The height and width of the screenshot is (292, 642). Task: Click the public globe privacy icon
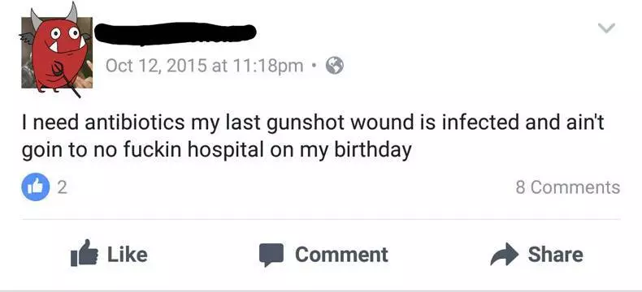pos(335,66)
